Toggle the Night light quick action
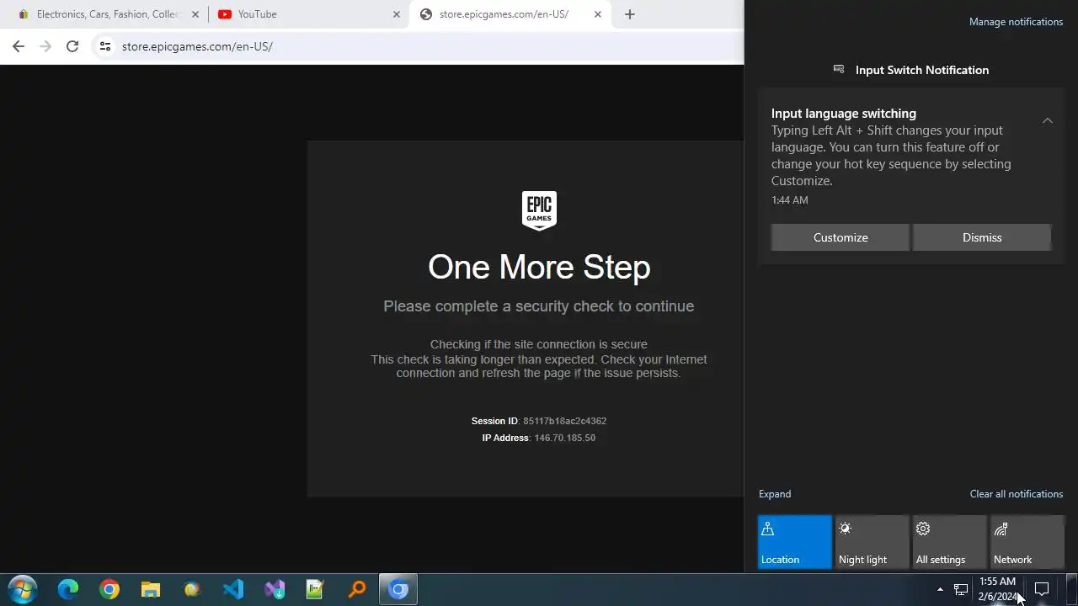 [872, 542]
